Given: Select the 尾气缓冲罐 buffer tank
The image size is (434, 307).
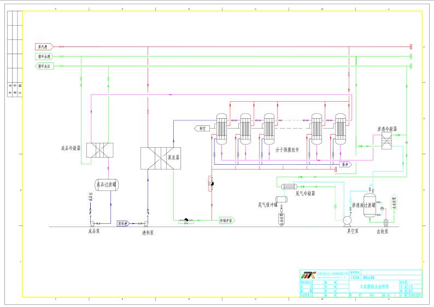Looking at the screenshot, I should click(x=281, y=199).
